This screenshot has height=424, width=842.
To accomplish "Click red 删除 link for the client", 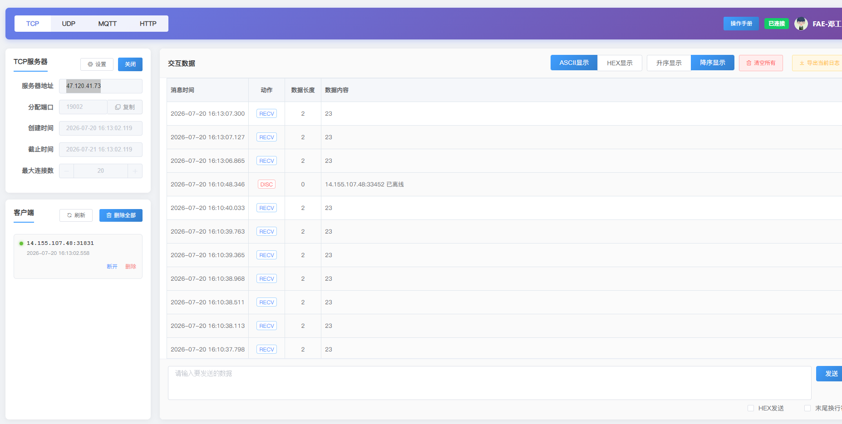I will (131, 267).
